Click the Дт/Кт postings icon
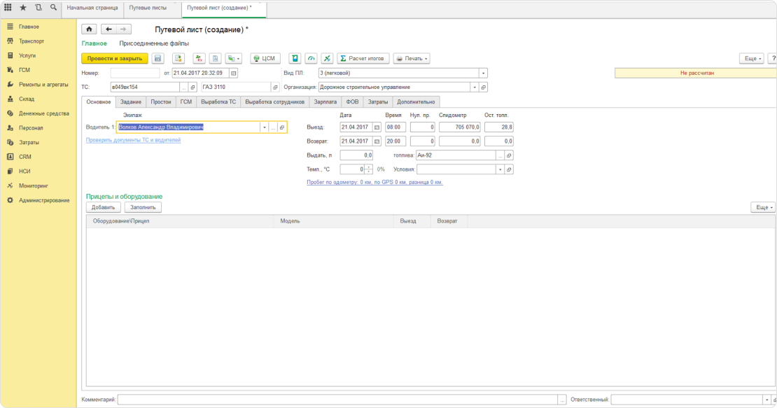Image resolution: width=777 pixels, height=408 pixels. [199, 58]
